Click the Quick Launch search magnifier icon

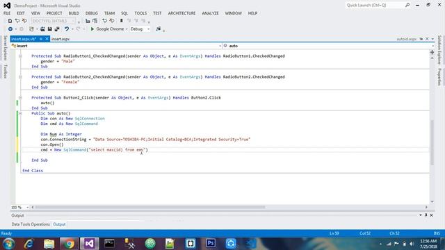click(x=407, y=5)
